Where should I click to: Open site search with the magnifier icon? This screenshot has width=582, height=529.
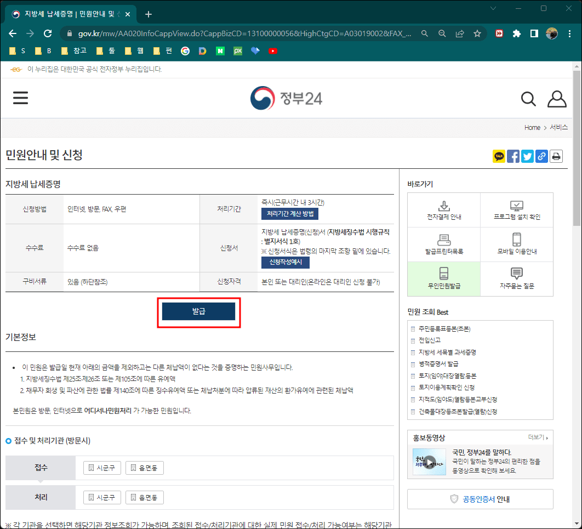click(x=528, y=99)
